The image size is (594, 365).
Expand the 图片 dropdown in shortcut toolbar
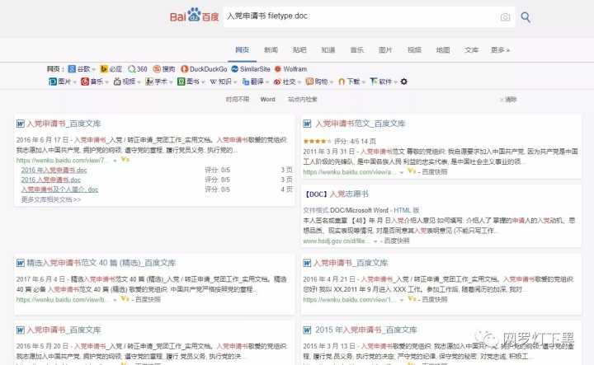click(74, 82)
